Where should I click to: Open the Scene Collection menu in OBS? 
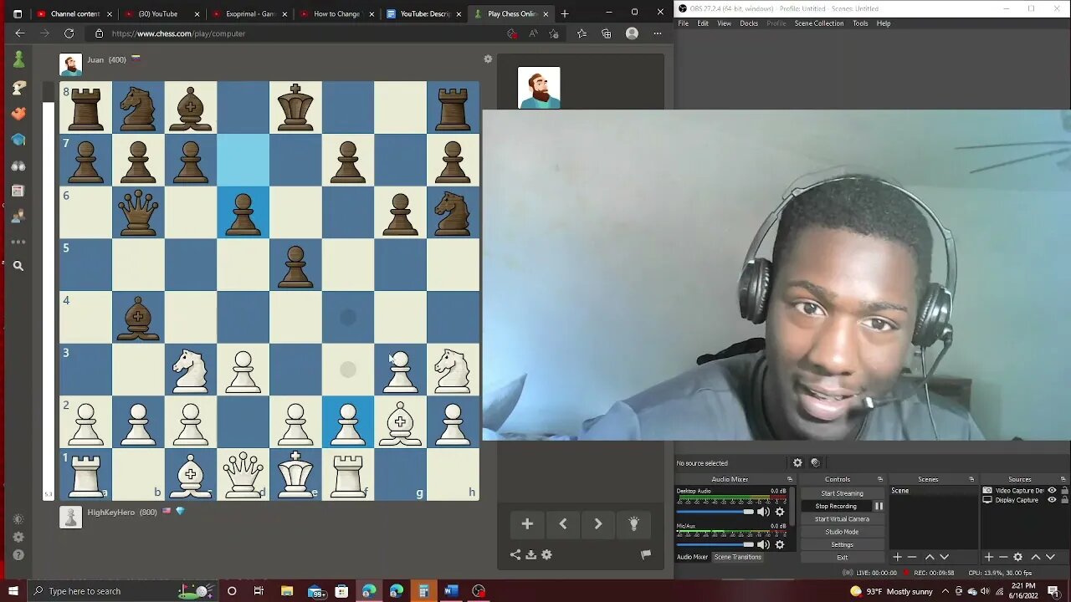click(819, 23)
